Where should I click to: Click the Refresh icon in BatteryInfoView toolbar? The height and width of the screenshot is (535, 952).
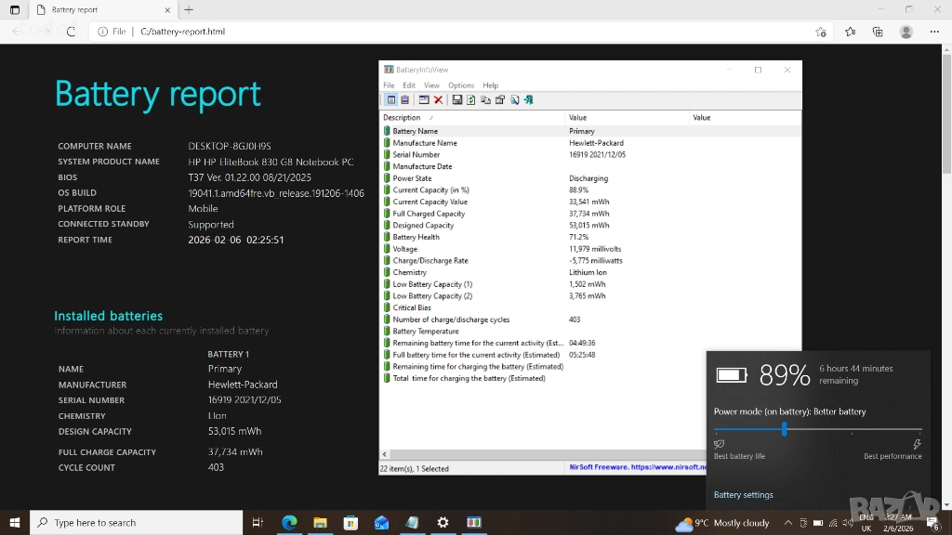[x=471, y=99]
